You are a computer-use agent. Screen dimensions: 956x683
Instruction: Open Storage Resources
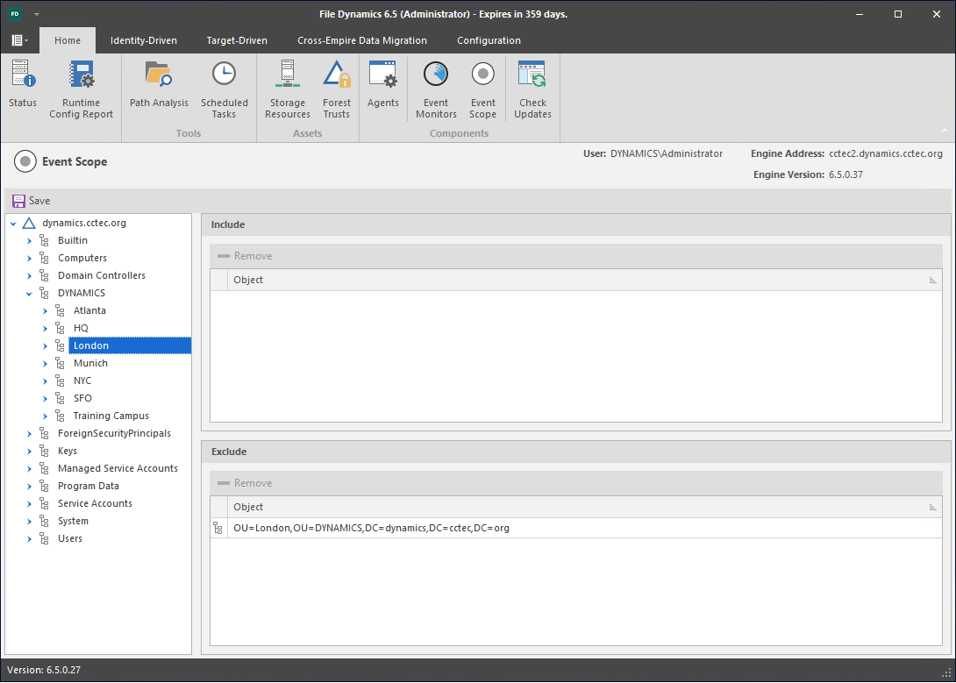[287, 86]
